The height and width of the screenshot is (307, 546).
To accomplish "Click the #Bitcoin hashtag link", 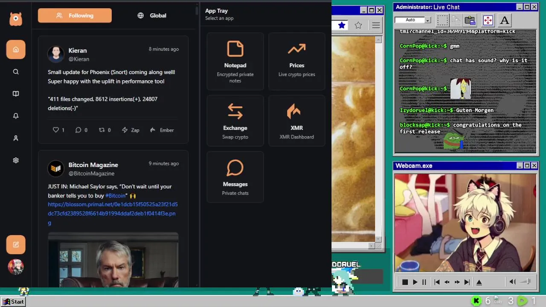I will point(116,195).
